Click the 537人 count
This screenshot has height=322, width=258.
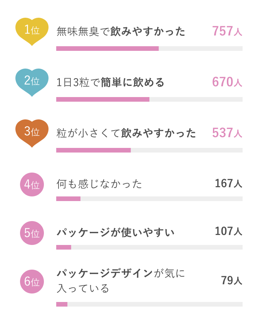(x=227, y=132)
